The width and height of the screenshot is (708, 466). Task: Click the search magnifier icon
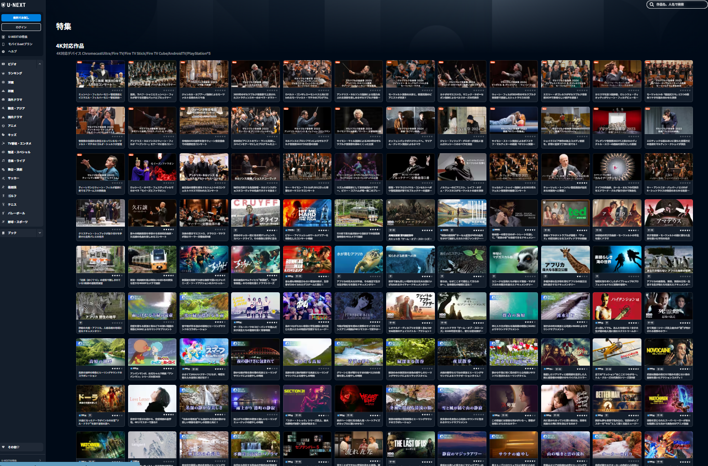[652, 5]
